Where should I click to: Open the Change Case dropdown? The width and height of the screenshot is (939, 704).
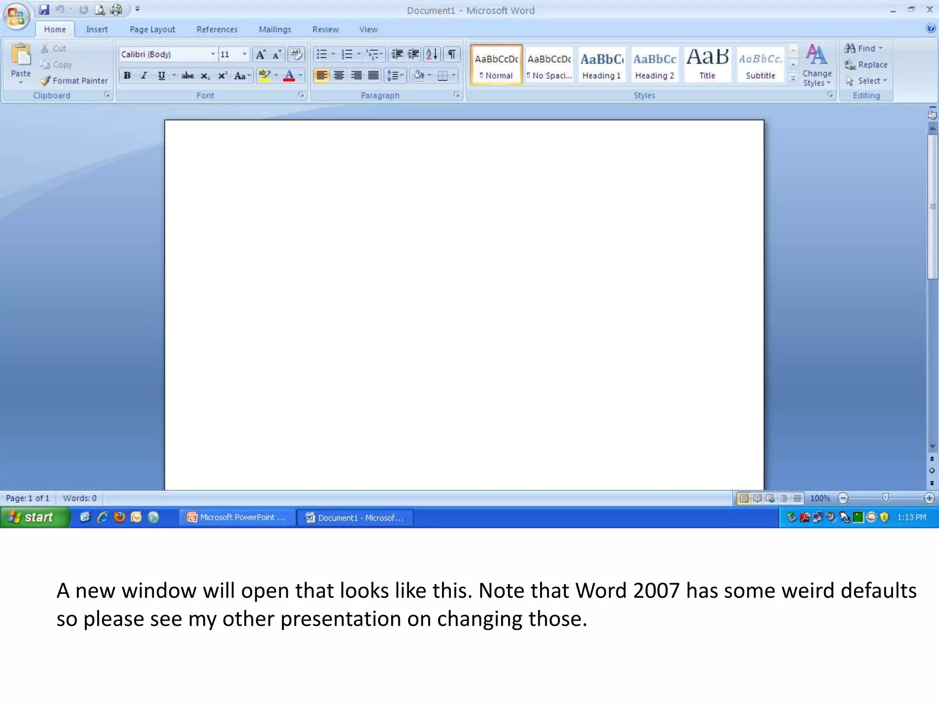(242, 76)
